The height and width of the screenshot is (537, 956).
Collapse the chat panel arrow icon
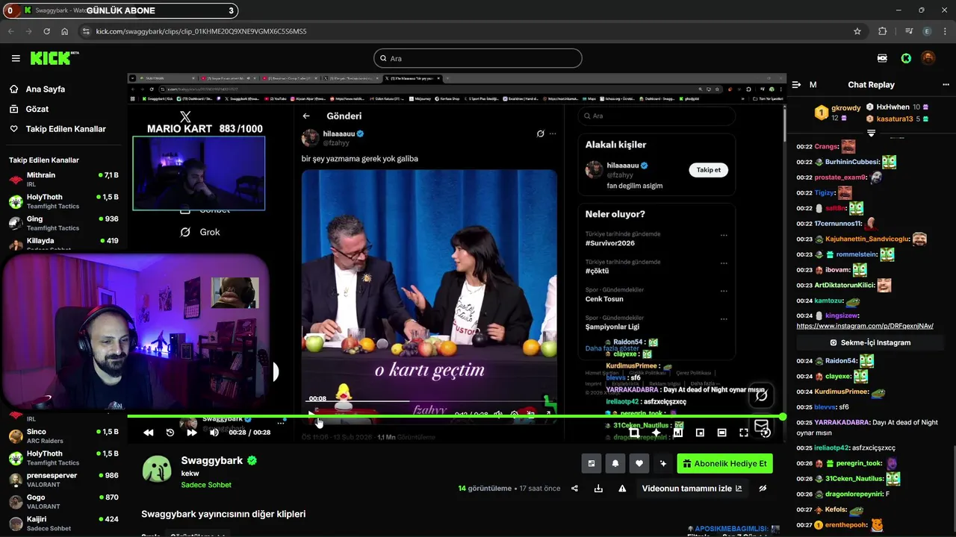click(796, 85)
